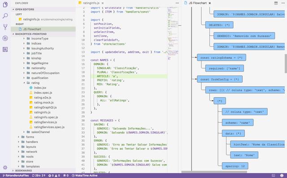Image resolution: width=287 pixels, height=178 pixels.
Task: Open the Search view in activity bar
Action: tap(5, 16)
